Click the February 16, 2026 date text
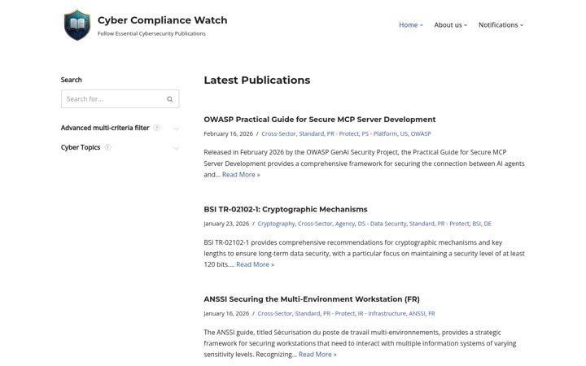Viewport: 586px width, 366px height. [229, 133]
